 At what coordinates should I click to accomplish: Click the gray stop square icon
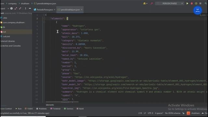(x=200, y=4)
